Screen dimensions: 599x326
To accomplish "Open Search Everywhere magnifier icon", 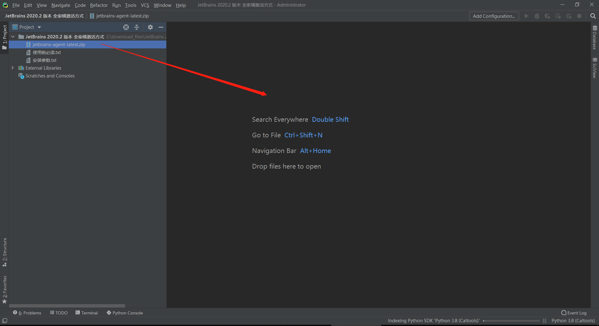I will [593, 16].
